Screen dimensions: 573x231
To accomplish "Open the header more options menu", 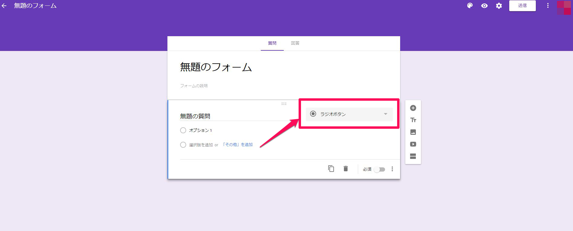I will [548, 6].
